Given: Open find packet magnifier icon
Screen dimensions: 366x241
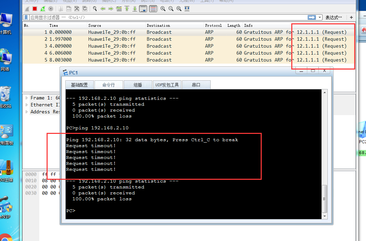Looking at the screenshot, I should 95,9.
